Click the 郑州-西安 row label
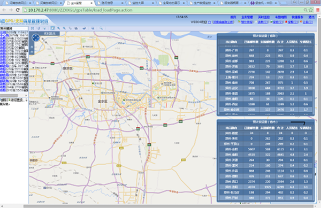Screen dimensions: 321x208 click(x=231, y=104)
